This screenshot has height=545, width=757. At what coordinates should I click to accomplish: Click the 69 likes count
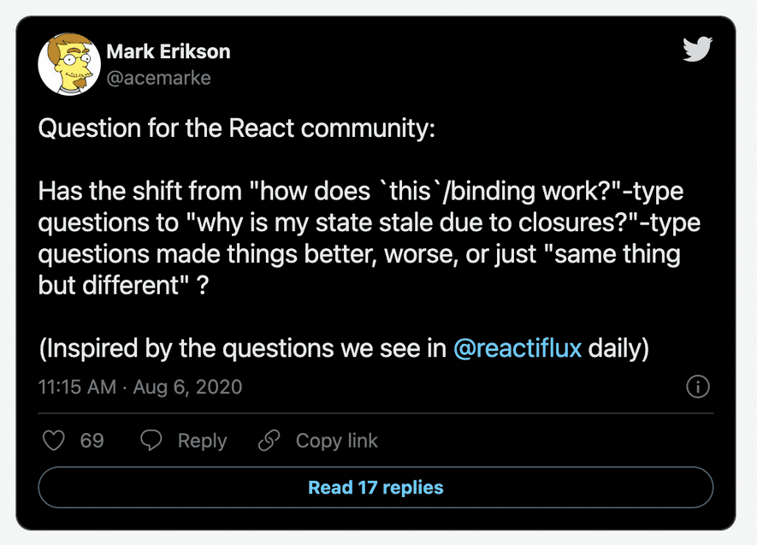tap(92, 441)
